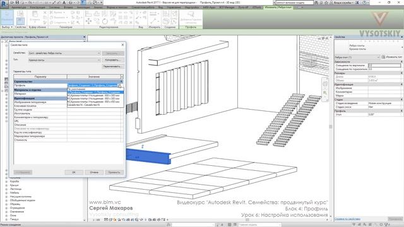Image resolution: width=404 pixels, height=227 pixels.
Task: Close the Type Properties dialog with the X
Action: (x=122, y=45)
